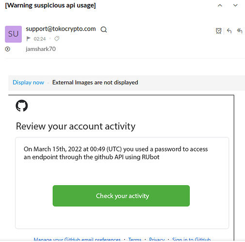Viewport: 245px width, 242px height.
Task: Click the green Check your activity button
Action: tap(121, 196)
